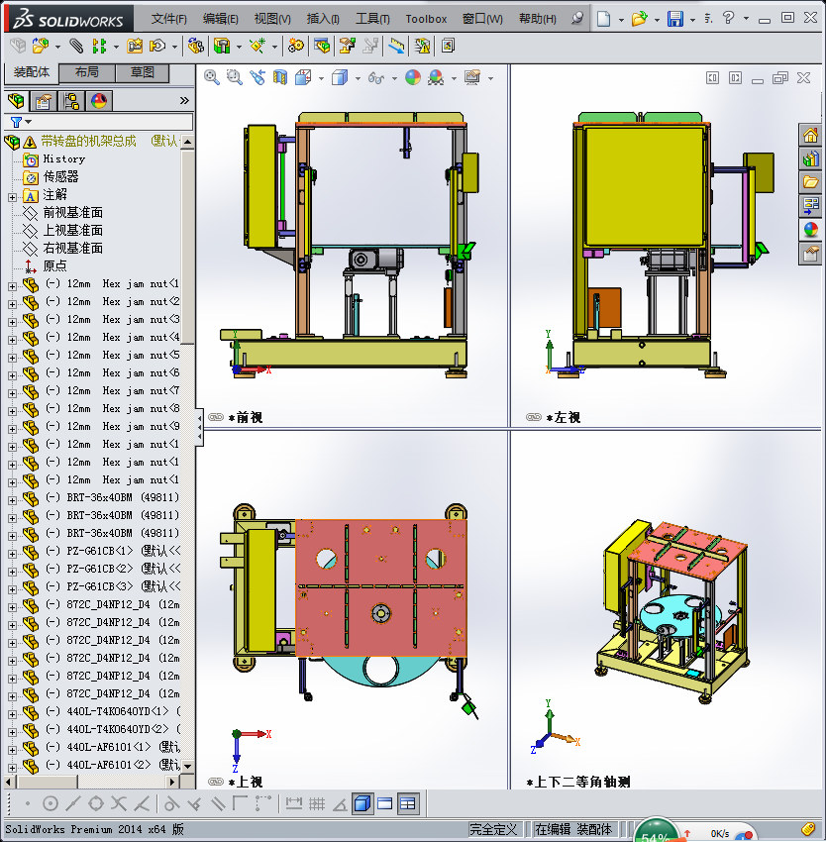Click the Apply Scene icon
The width and height of the screenshot is (826, 842).
click(x=436, y=78)
